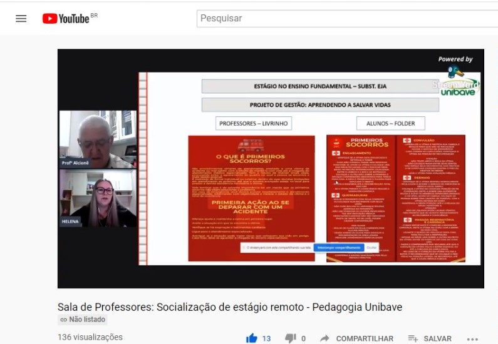This screenshot has width=498, height=344.
Task: Dislike the video with thumbs down
Action: click(290, 338)
